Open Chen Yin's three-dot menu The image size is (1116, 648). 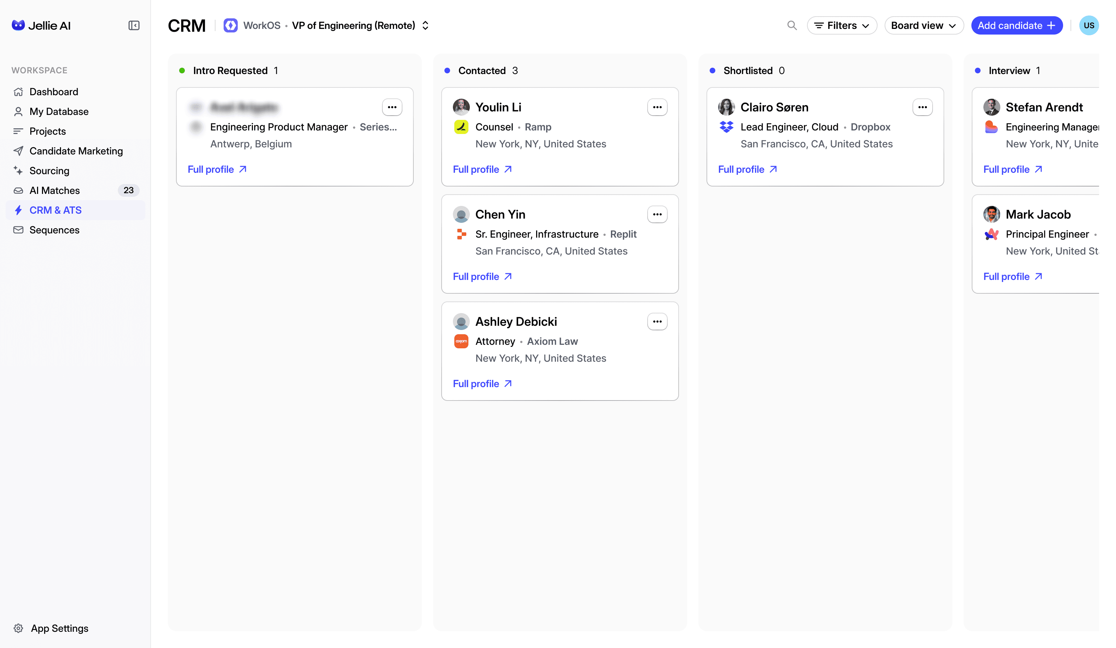[x=657, y=214]
